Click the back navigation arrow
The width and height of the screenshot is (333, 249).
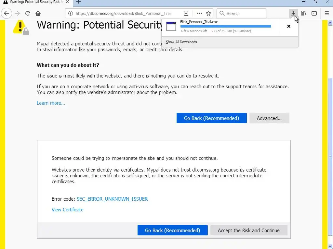tap(7, 13)
